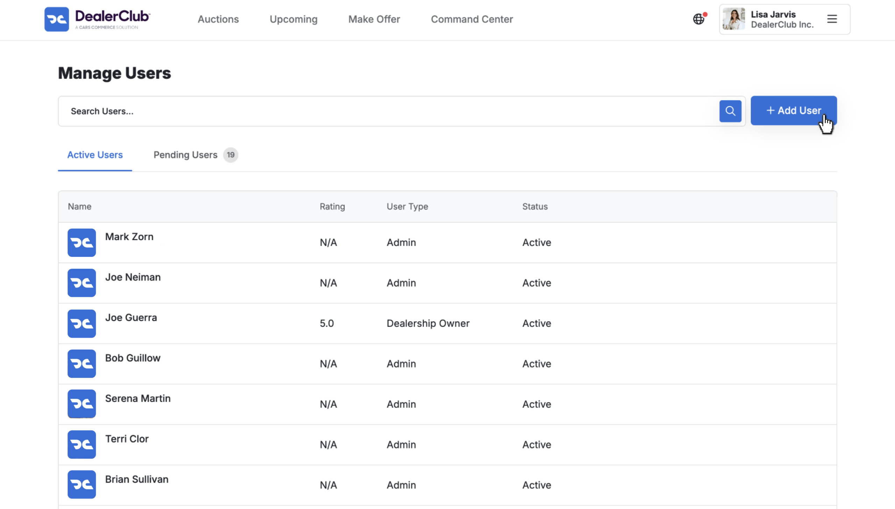Image resolution: width=895 pixels, height=509 pixels.
Task: Open Bob Guillow's user entry
Action: click(x=447, y=364)
